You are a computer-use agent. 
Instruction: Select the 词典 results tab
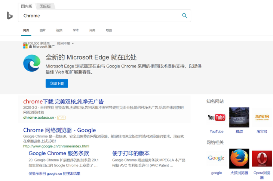pyautogui.click(x=92, y=30)
